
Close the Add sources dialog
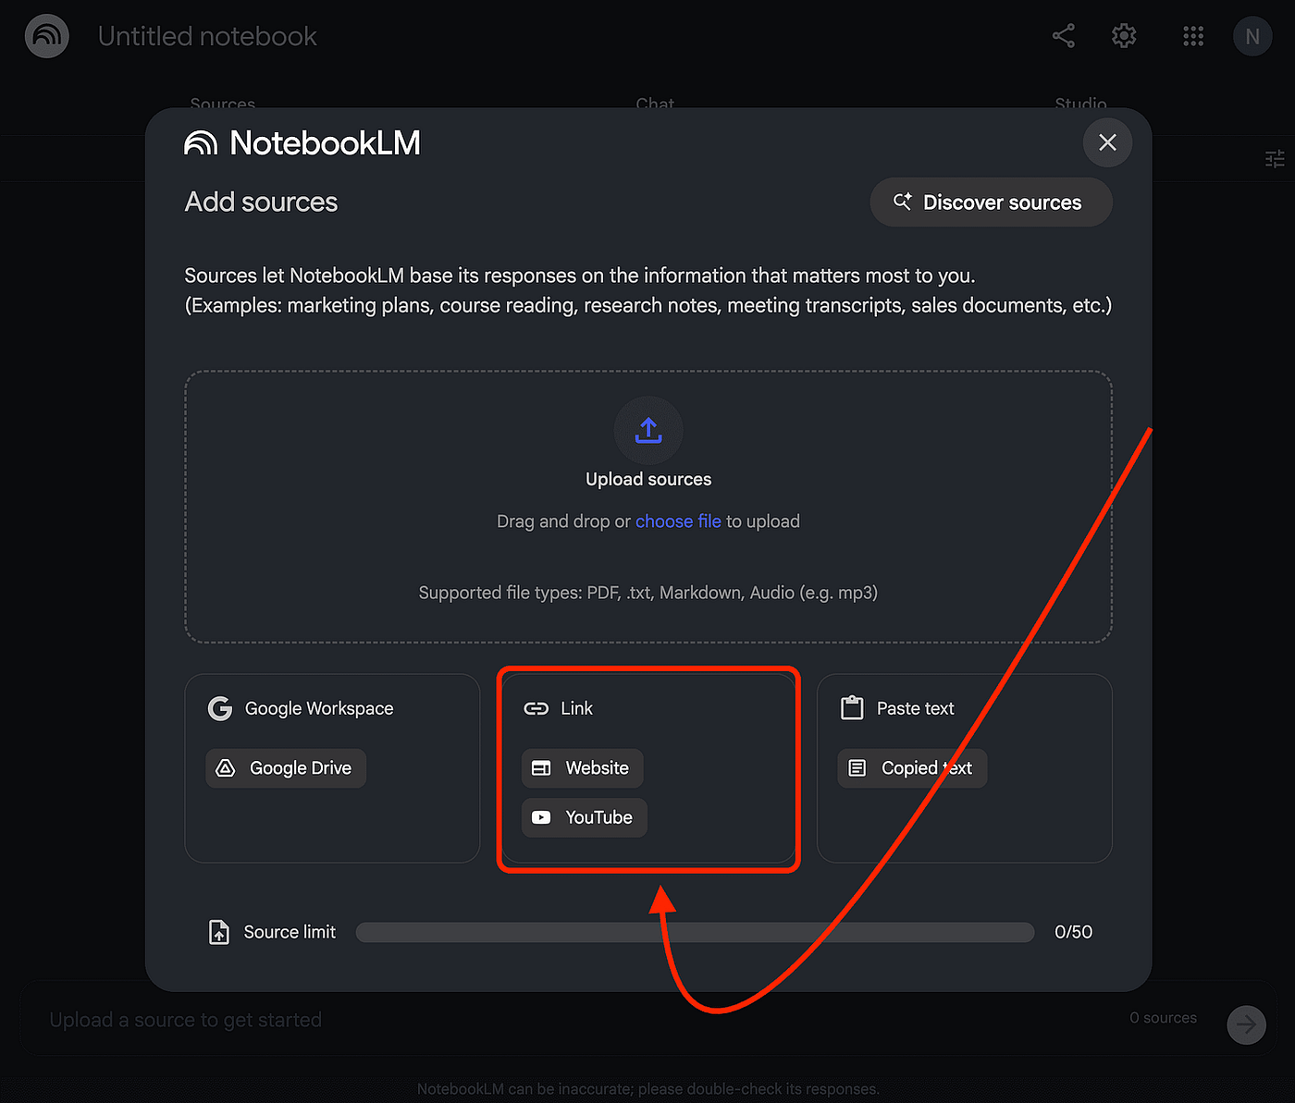click(x=1107, y=142)
